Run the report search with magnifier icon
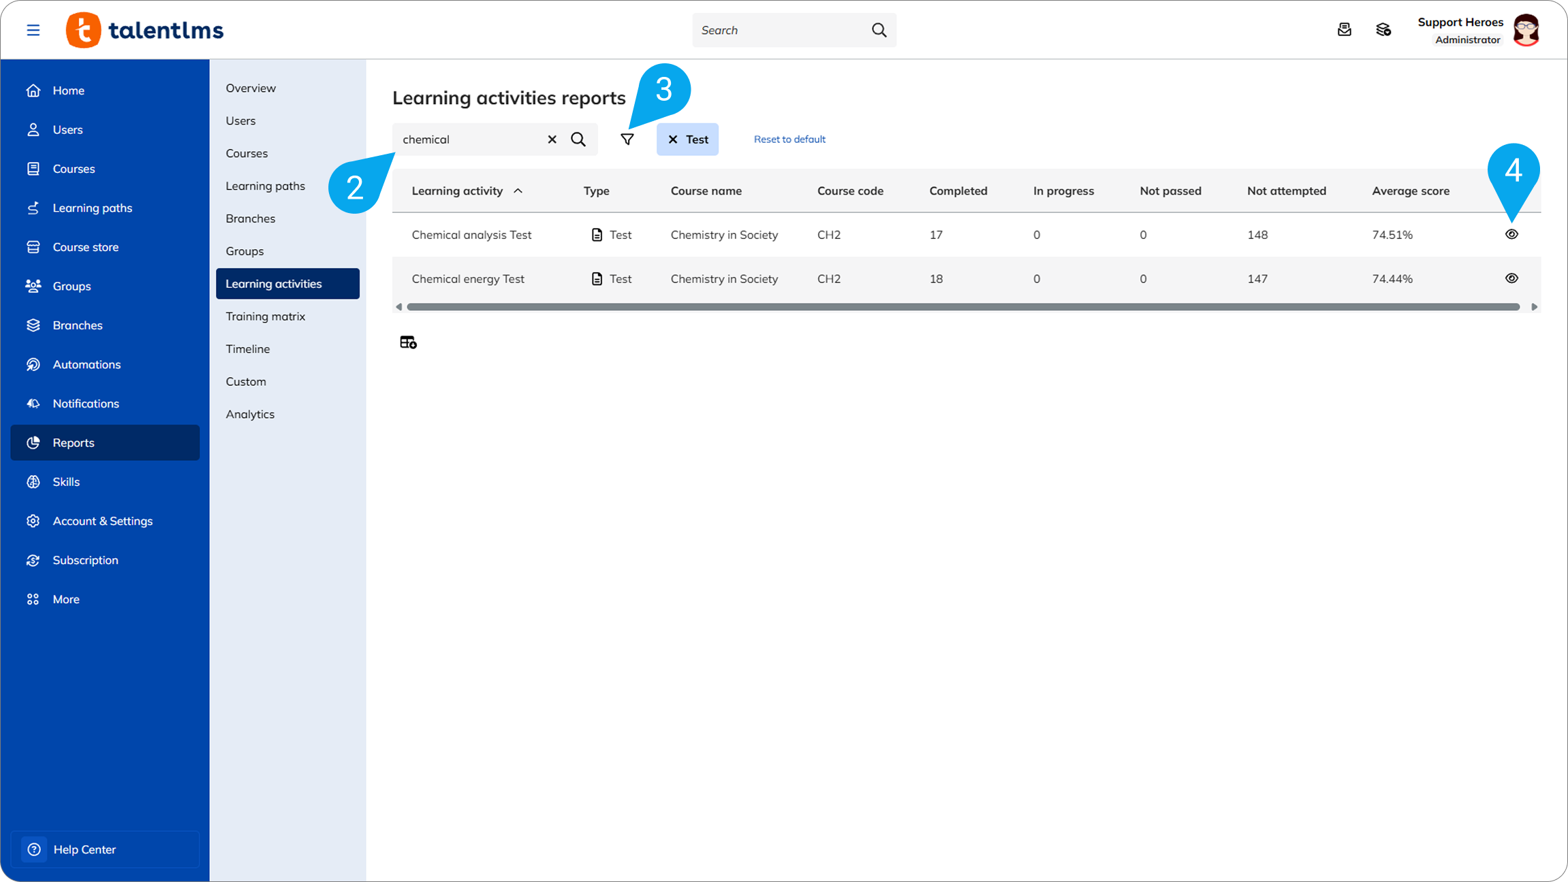 coord(578,140)
